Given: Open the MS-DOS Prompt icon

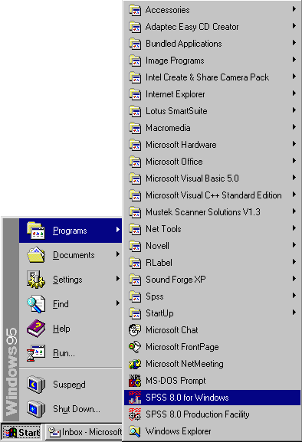Looking at the screenshot, I should click(x=135, y=381).
